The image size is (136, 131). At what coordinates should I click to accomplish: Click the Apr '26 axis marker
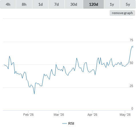[92, 115]
